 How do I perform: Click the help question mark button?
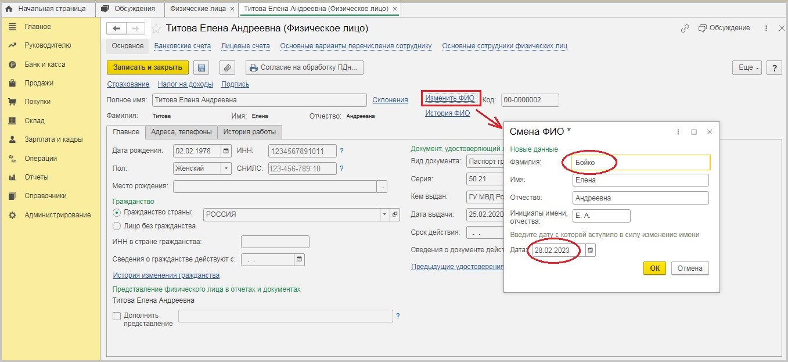774,68
